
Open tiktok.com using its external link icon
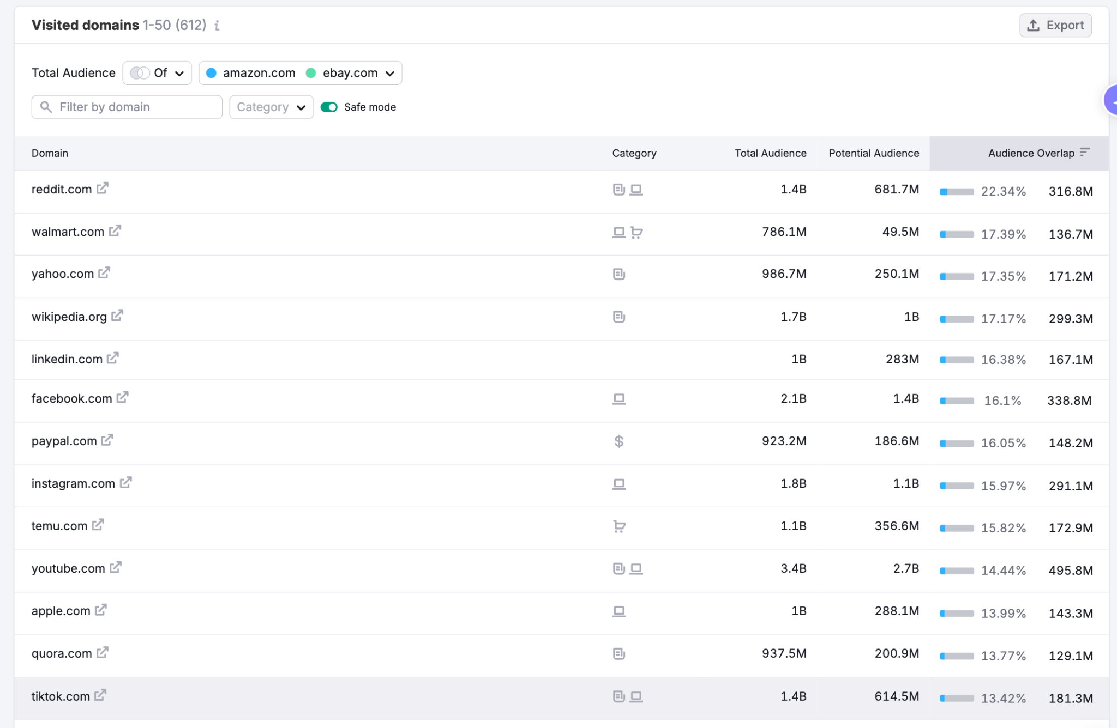[x=101, y=695]
